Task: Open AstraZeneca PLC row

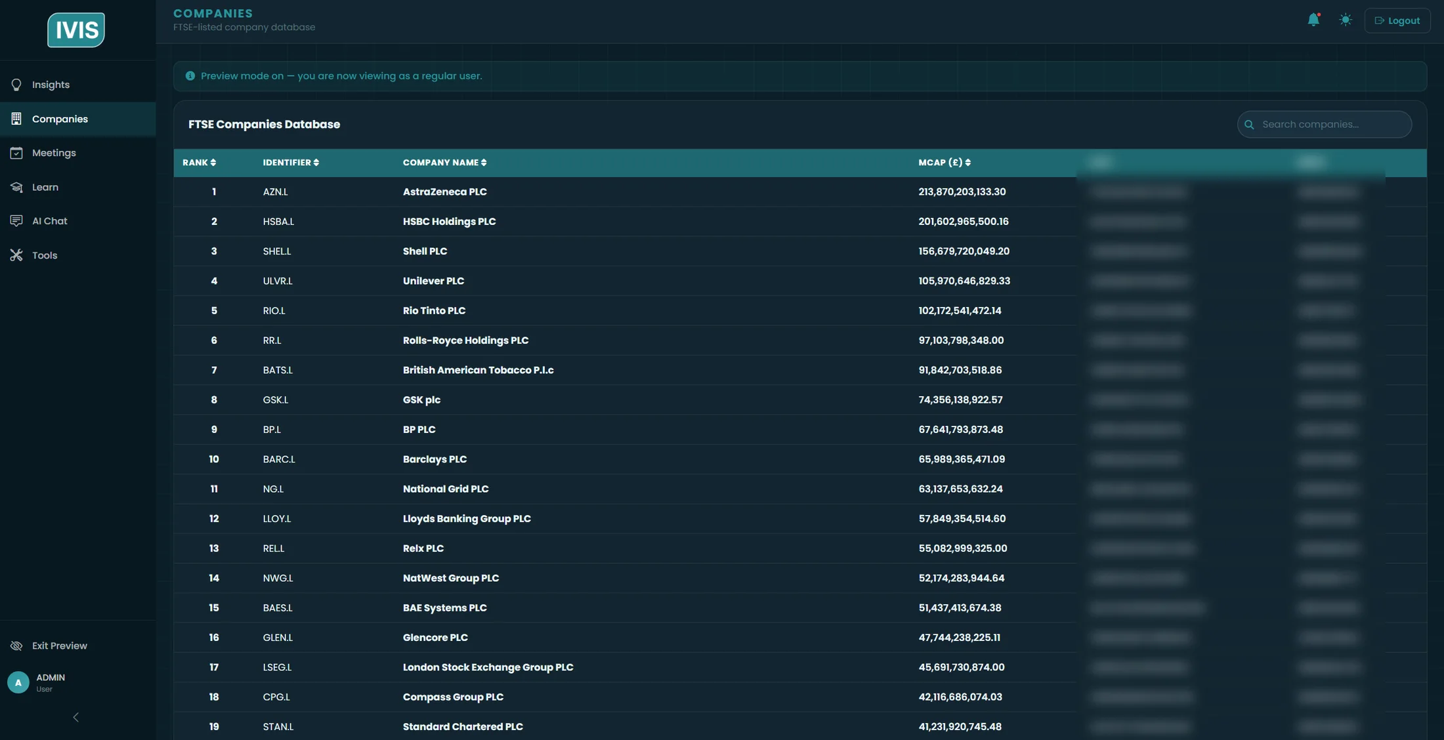Action: pos(800,192)
